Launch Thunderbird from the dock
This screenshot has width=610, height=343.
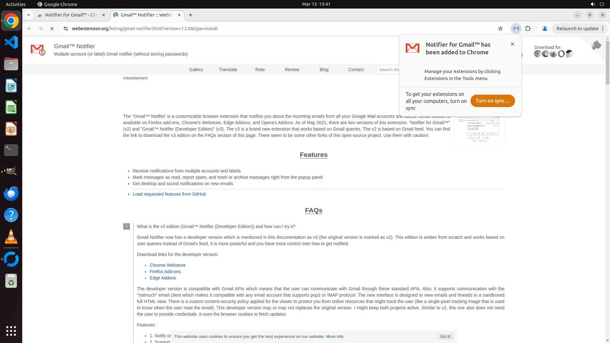[11, 193]
